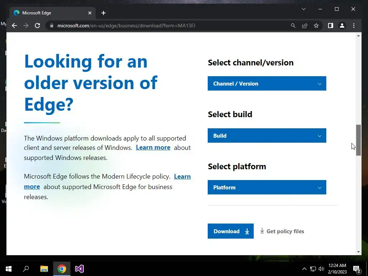Image resolution: width=368 pixels, height=276 pixels.
Task: Click the 'Select build' heading
Action: click(x=230, y=114)
